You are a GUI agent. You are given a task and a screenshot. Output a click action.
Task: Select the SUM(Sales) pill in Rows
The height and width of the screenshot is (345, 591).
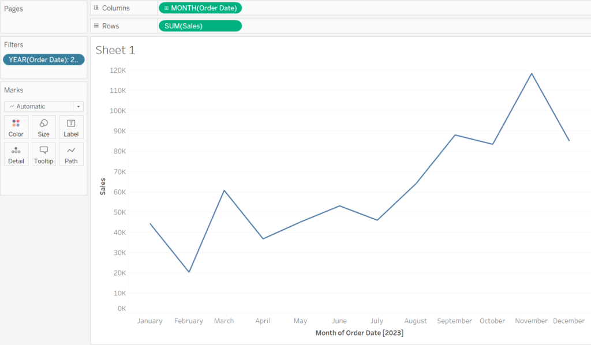coord(200,26)
